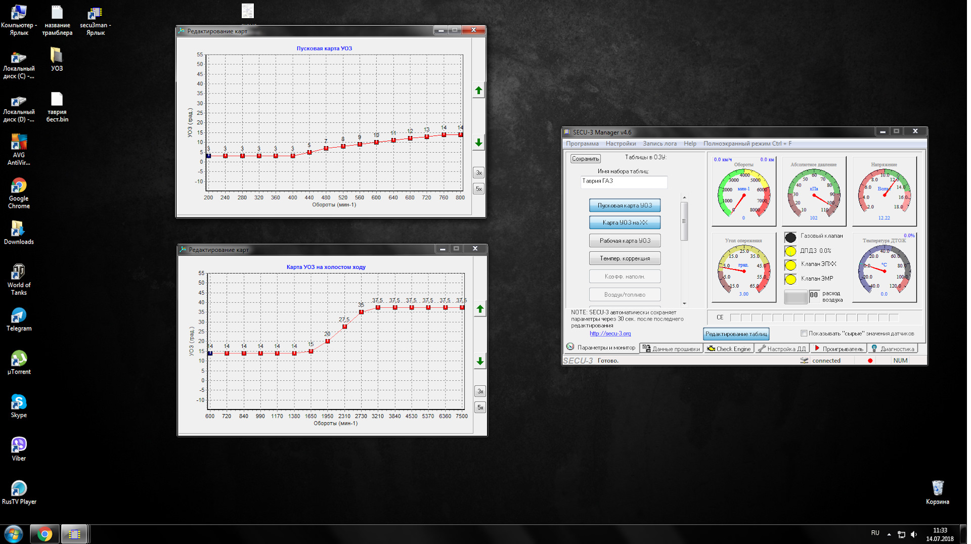Click the connection status icon beside 'connected'

[x=804, y=360]
